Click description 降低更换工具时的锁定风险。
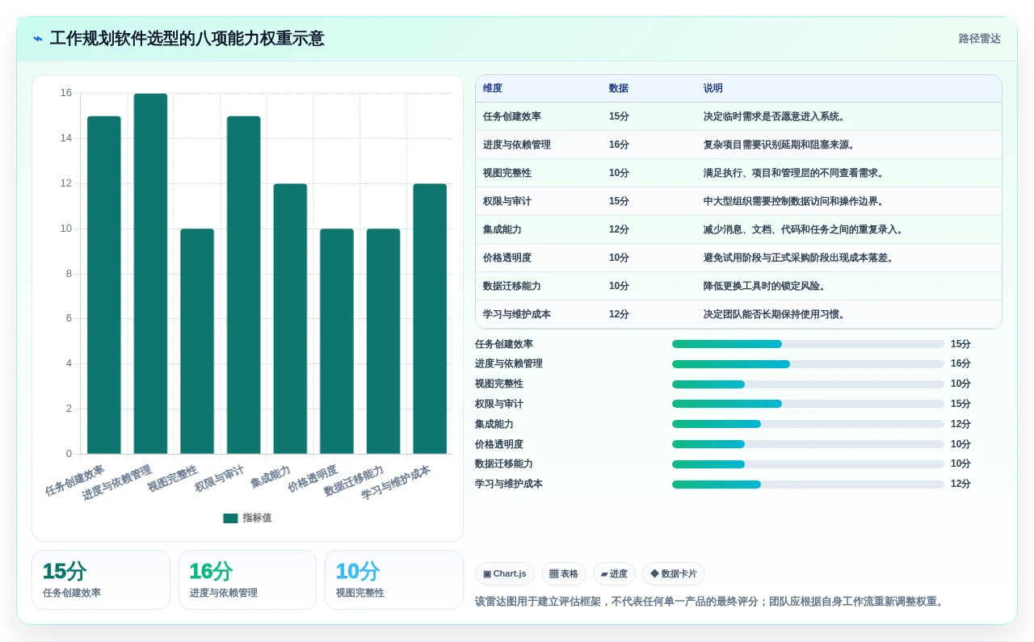This screenshot has width=1034, height=642. pyautogui.click(x=765, y=287)
